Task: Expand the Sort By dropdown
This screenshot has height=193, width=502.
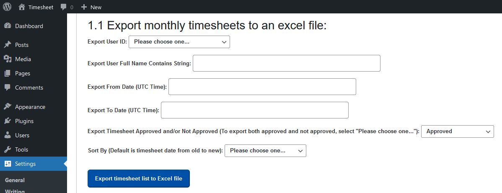Action: pyautogui.click(x=265, y=150)
